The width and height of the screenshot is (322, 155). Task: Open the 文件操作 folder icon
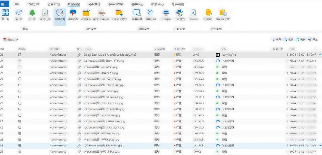(x=86, y=13)
